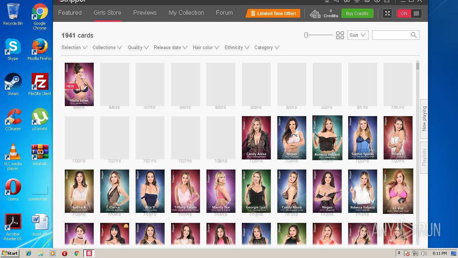Viewport: 458px width, 258px height.
Task: Open the Stella Jones card marked NEW
Action: coord(79,84)
